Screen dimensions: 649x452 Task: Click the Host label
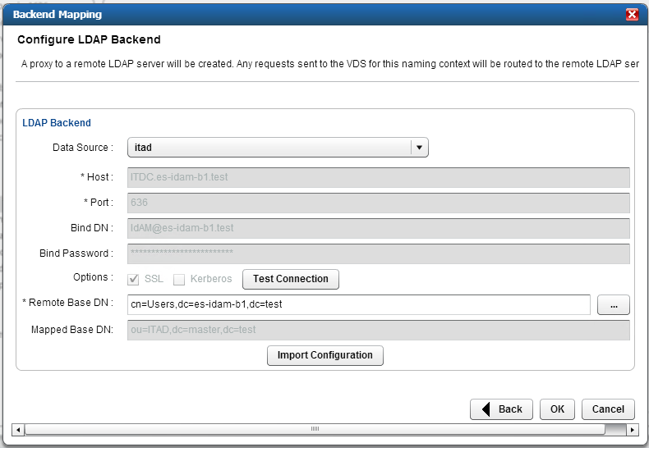click(97, 177)
